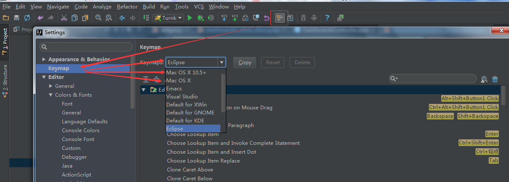This screenshot has height=182, width=509.
Task: Run the Turnk configuration
Action: (190, 18)
